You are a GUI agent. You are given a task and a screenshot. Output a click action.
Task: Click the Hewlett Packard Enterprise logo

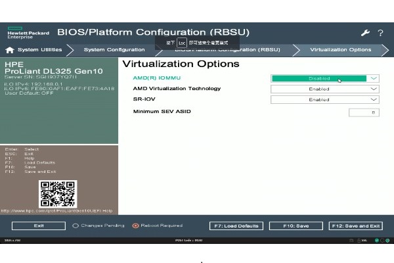pos(28,33)
